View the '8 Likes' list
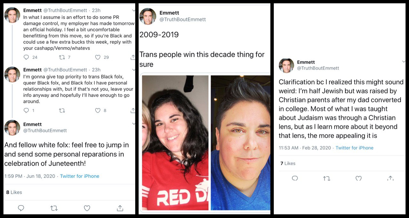The width and height of the screenshot is (409, 218). pos(14,192)
